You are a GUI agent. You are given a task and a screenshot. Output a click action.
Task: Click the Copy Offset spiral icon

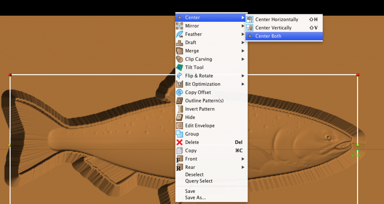180,92
